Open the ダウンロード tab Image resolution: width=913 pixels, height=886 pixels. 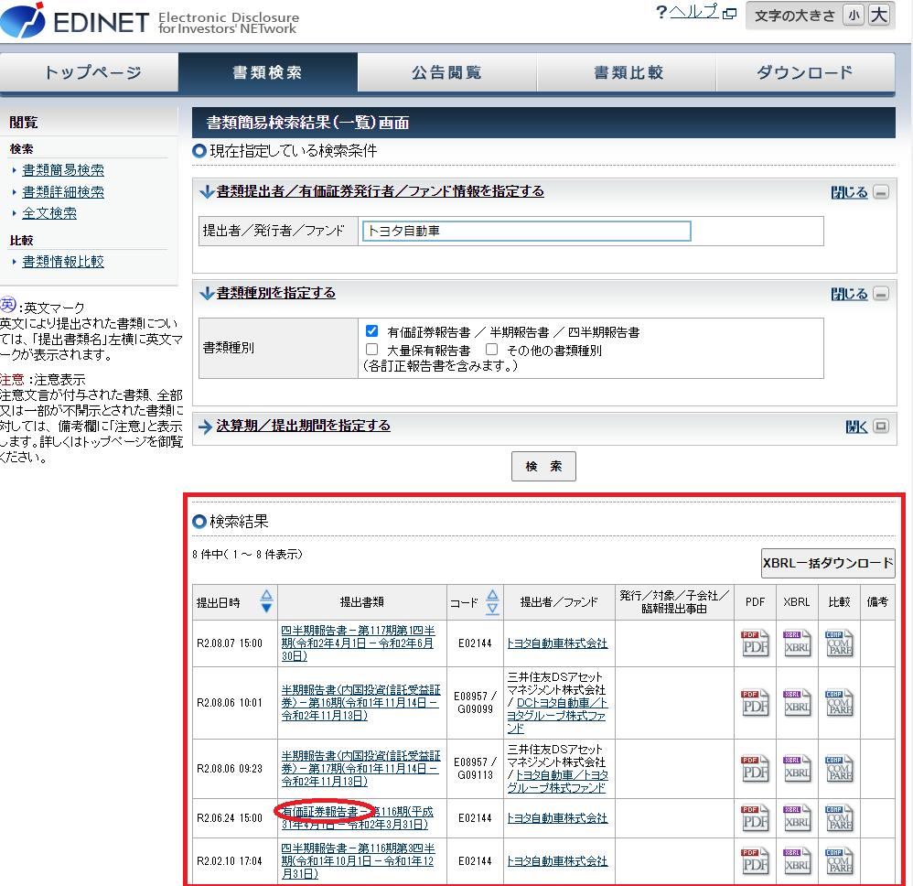pyautogui.click(x=806, y=72)
